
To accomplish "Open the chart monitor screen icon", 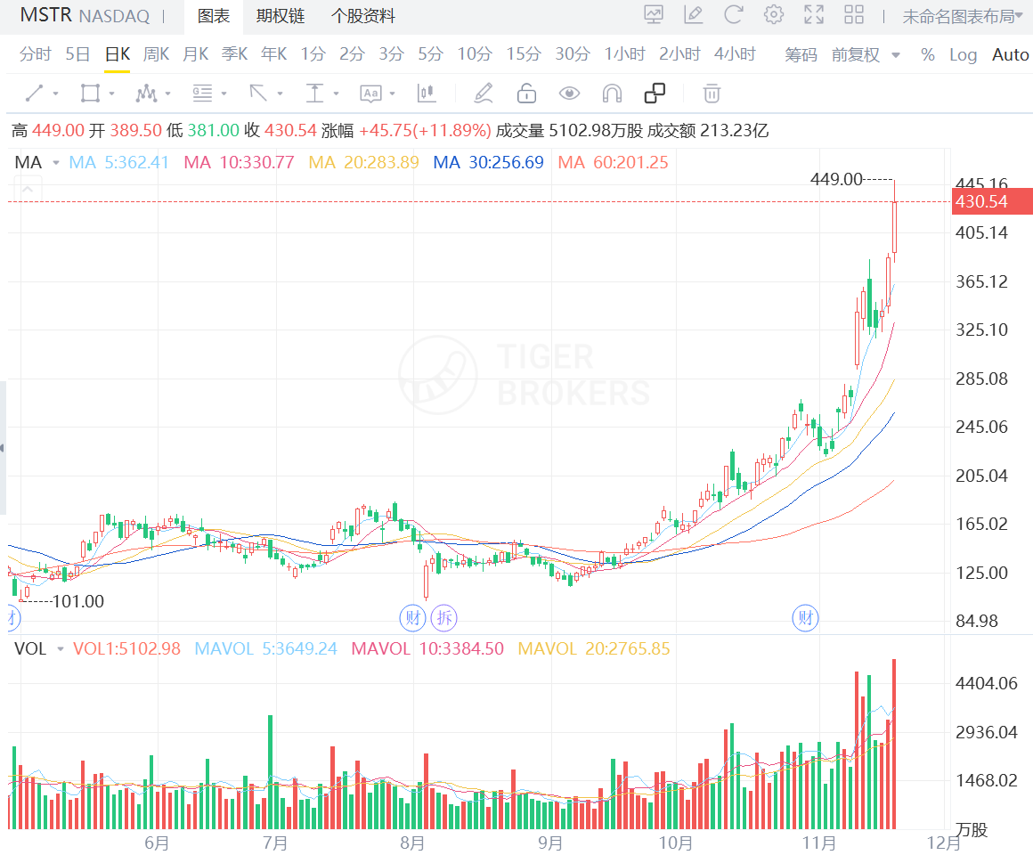I will tap(654, 14).
